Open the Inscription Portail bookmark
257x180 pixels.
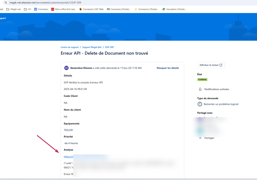[x=174, y=9]
